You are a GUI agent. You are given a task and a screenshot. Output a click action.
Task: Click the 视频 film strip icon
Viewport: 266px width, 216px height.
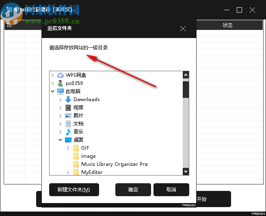pyautogui.click(x=68, y=108)
